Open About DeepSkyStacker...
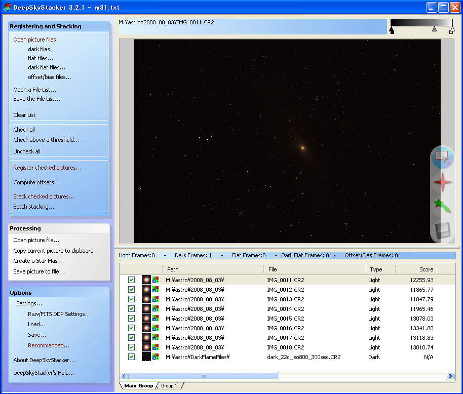This screenshot has height=394, width=463. point(44,360)
